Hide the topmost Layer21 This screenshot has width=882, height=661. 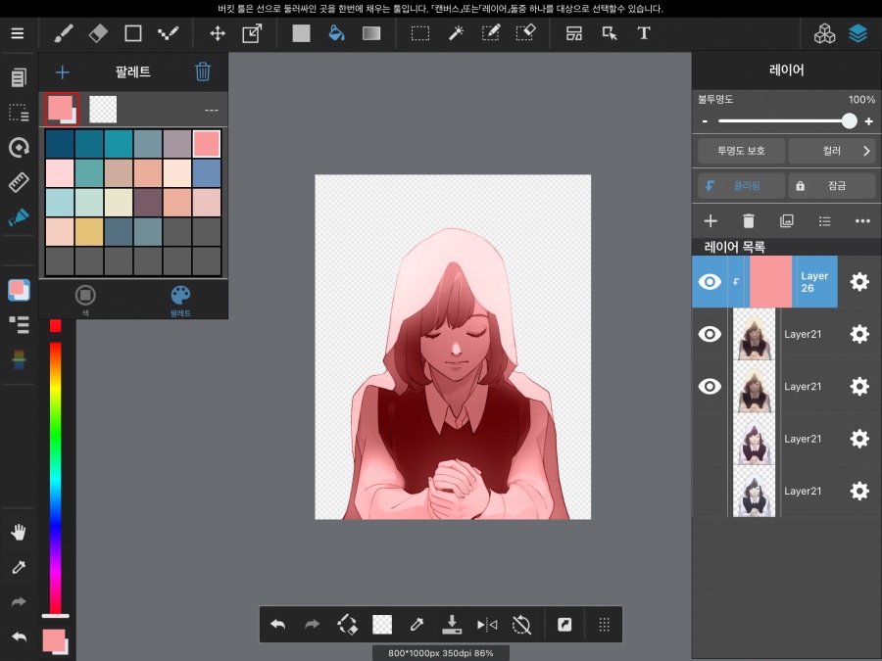pos(709,334)
